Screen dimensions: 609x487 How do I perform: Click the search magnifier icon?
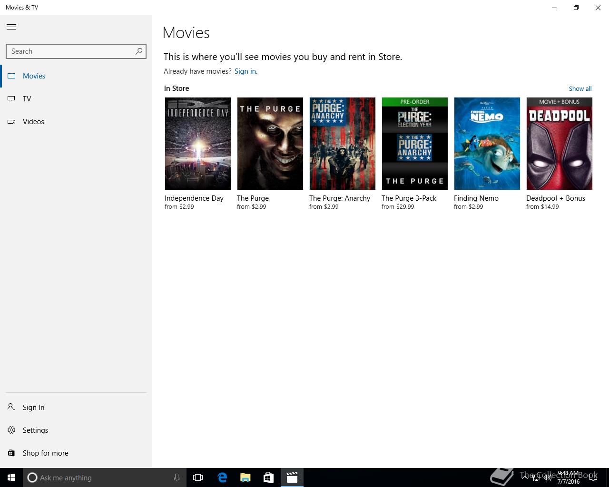138,51
